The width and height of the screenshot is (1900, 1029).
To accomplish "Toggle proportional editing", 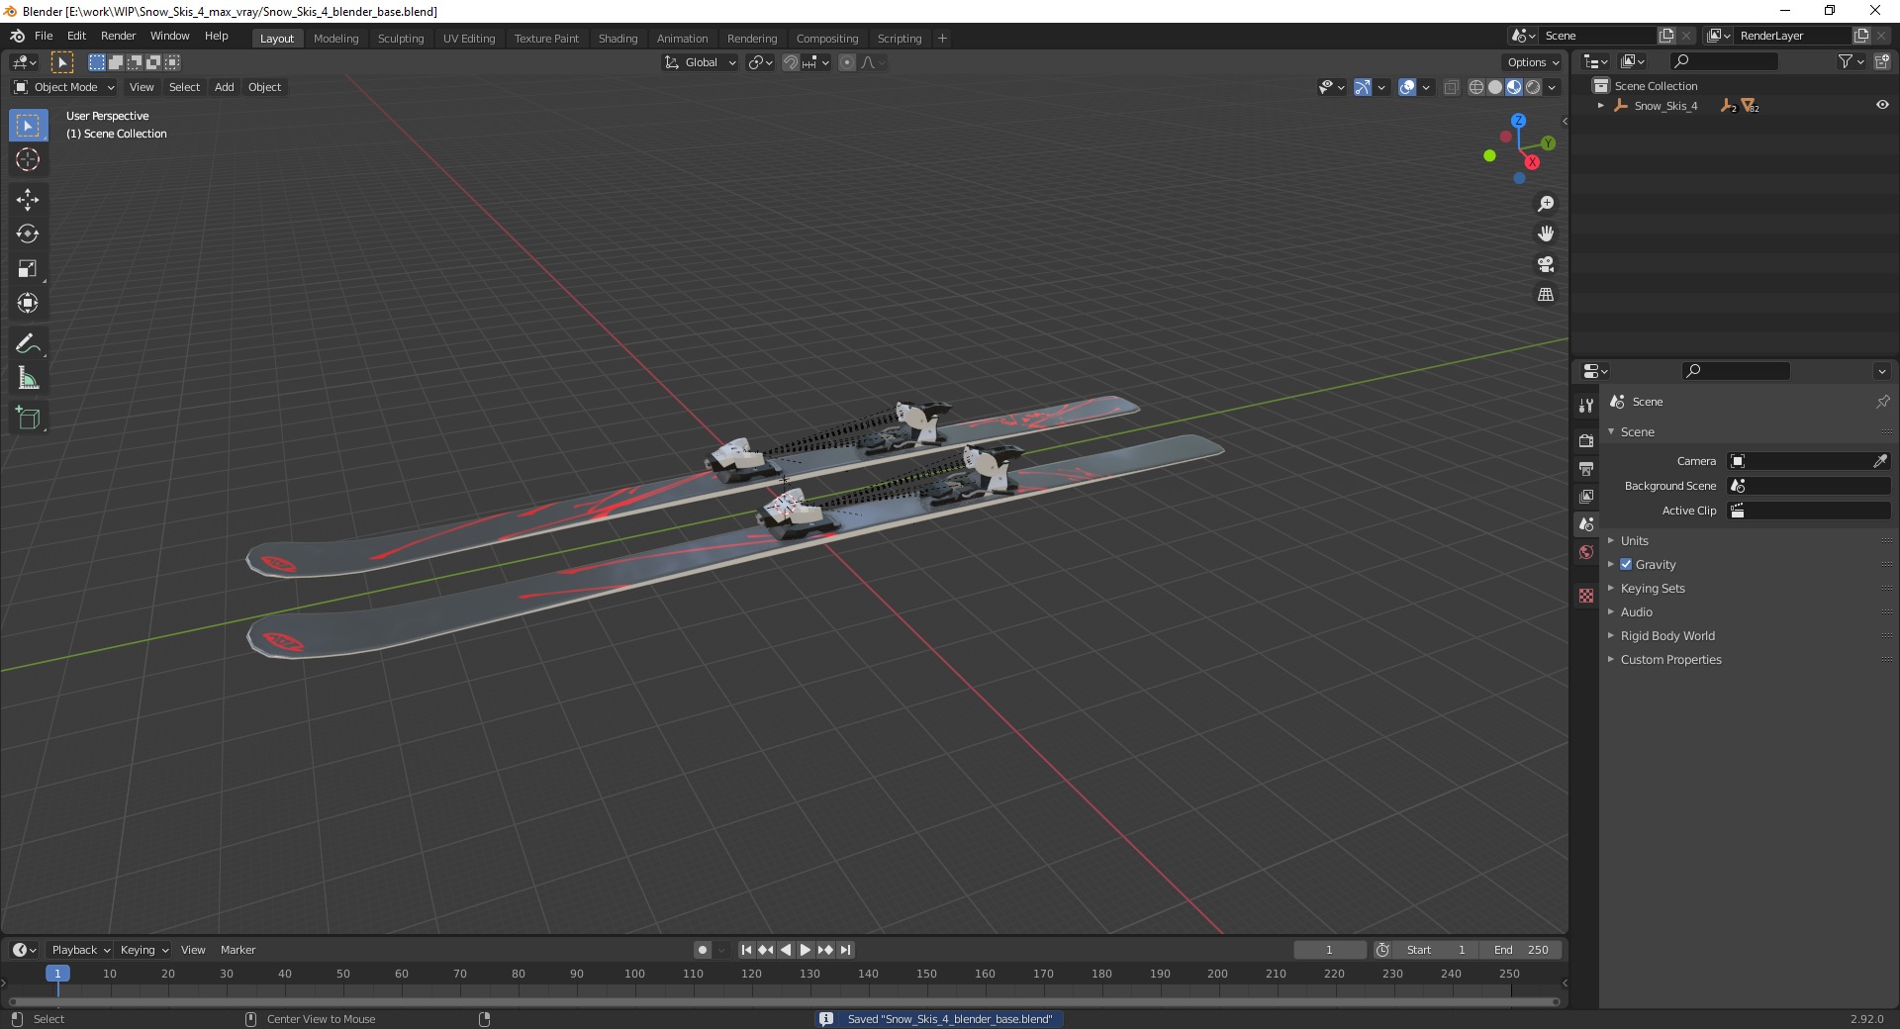I will (x=847, y=62).
